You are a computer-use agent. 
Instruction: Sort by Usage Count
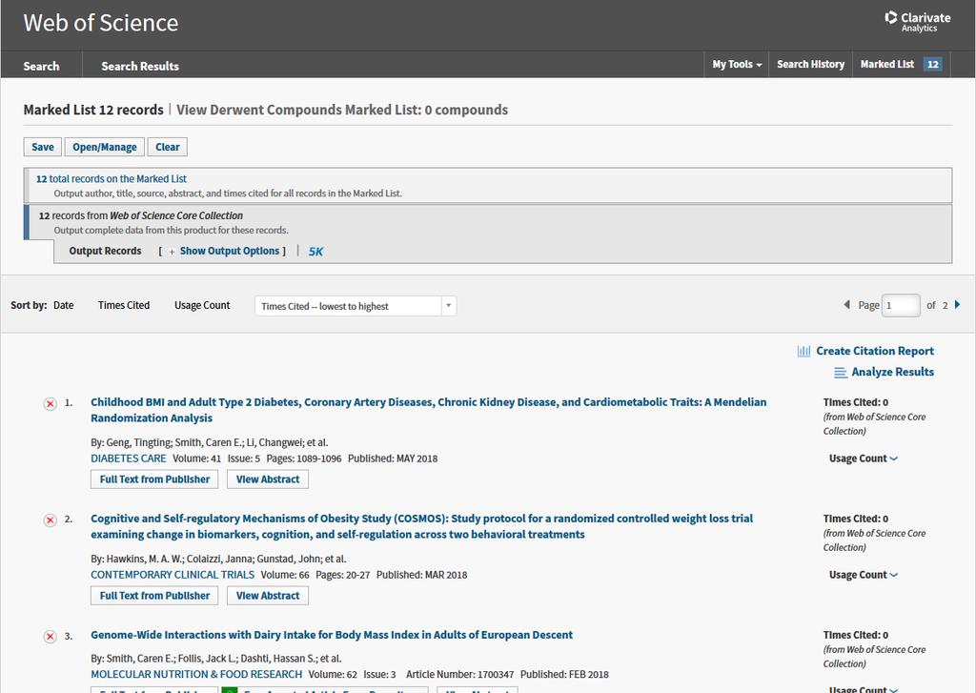pos(202,305)
